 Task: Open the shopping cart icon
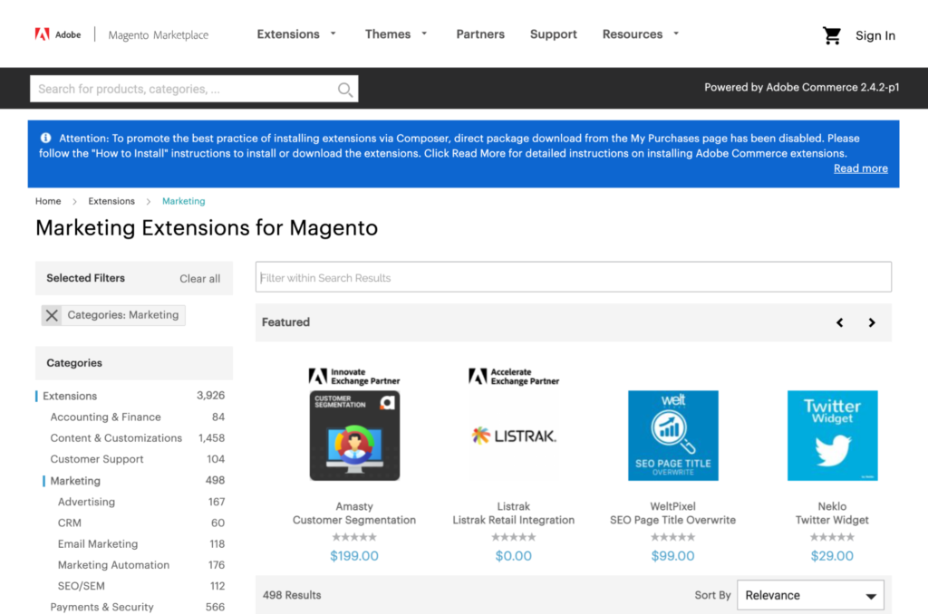click(x=832, y=35)
